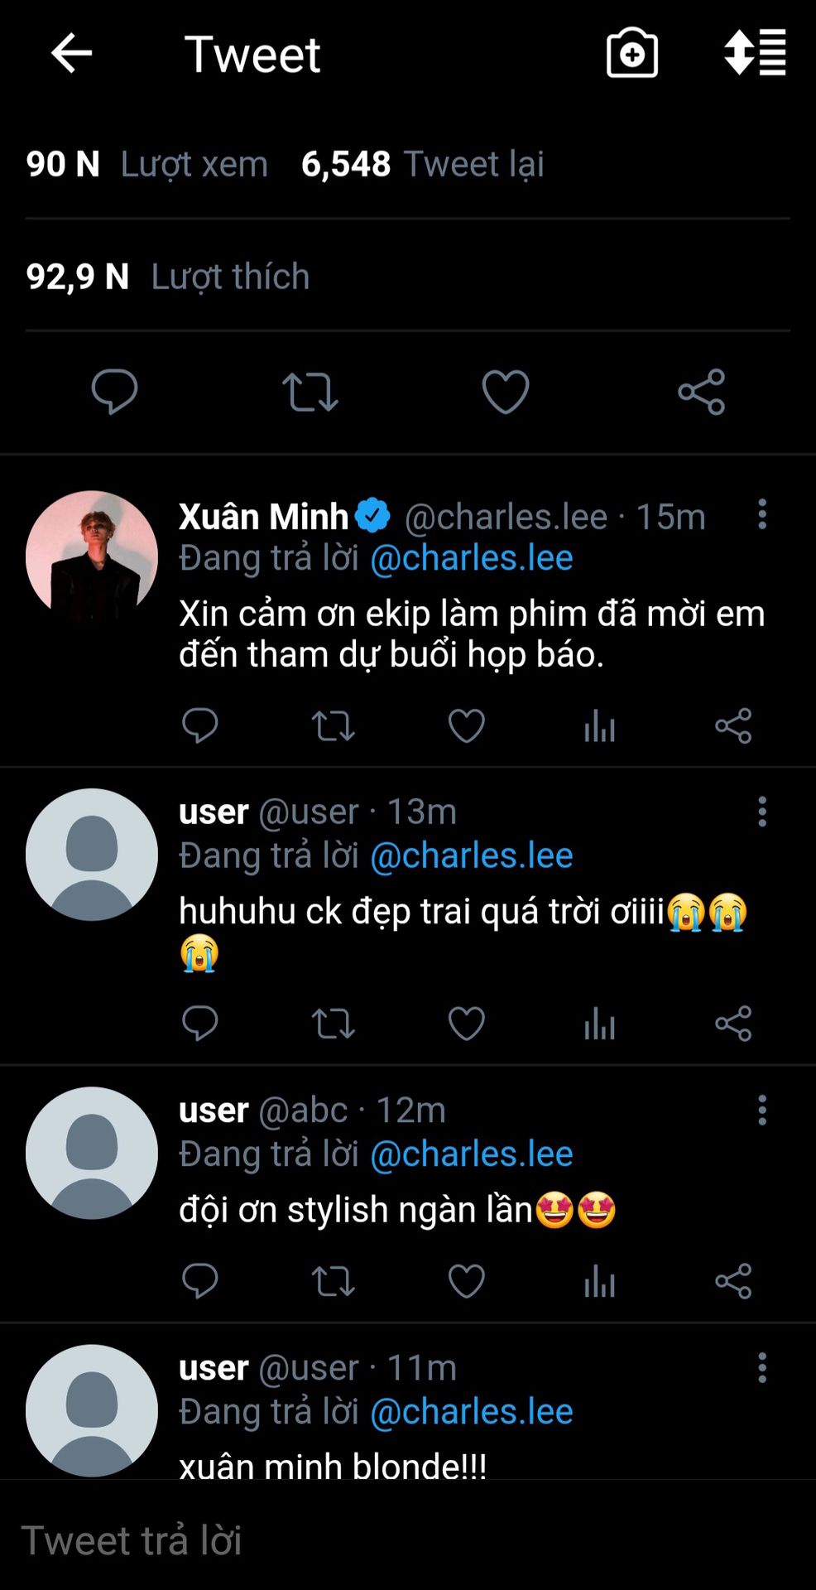This screenshot has height=1590, width=816.
Task: Reply to the main tweet
Action: 114,392
